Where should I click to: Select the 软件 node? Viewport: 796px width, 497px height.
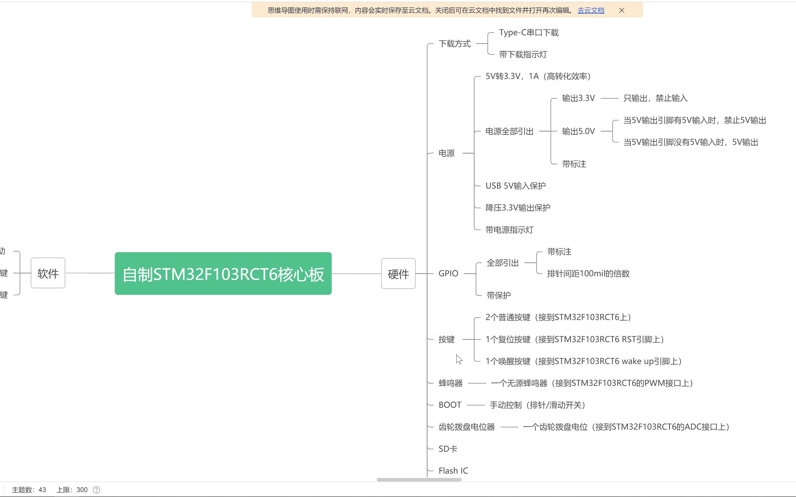(x=48, y=273)
